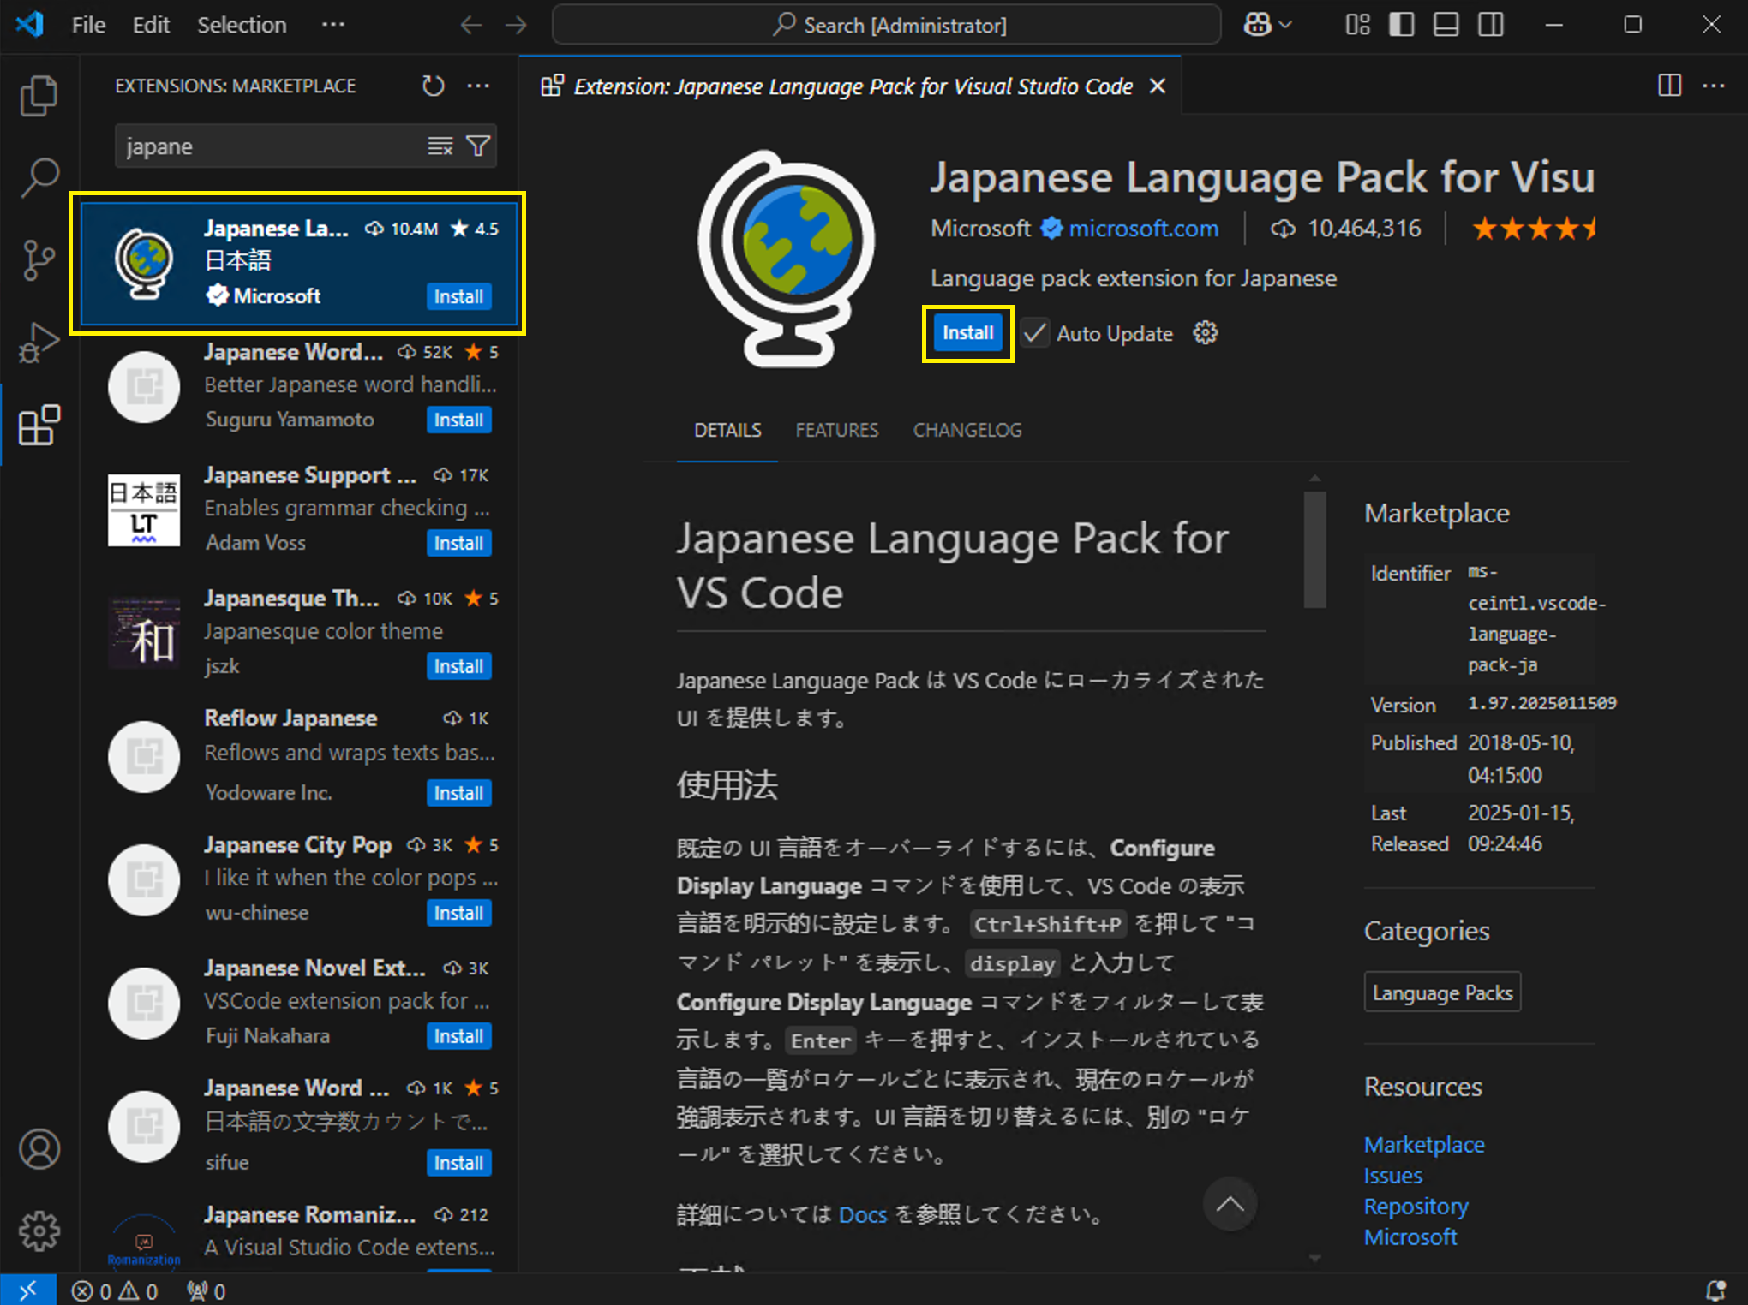Image resolution: width=1748 pixels, height=1305 pixels.
Task: Install the Reflow Japanese extension
Action: coord(458,793)
